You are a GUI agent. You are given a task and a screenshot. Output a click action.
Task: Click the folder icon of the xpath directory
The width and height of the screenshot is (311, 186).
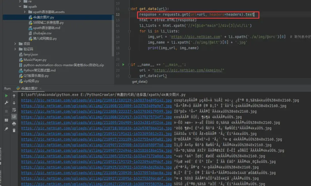pos(25,7)
